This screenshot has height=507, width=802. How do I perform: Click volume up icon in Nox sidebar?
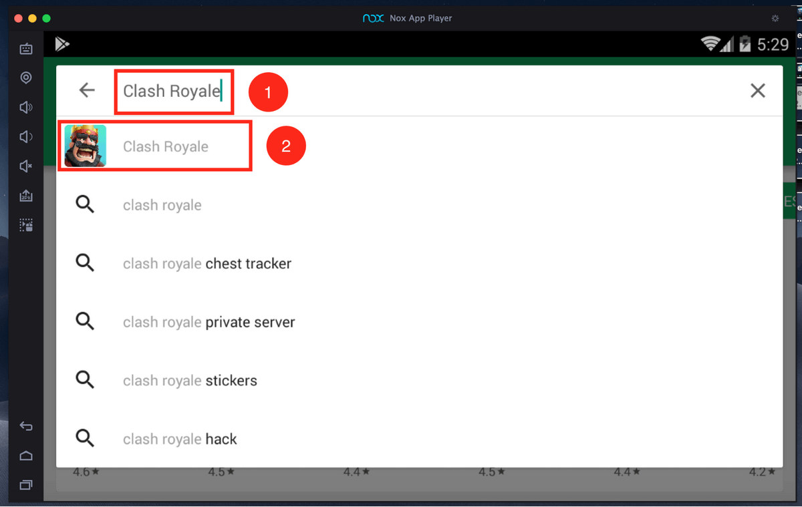coord(26,108)
